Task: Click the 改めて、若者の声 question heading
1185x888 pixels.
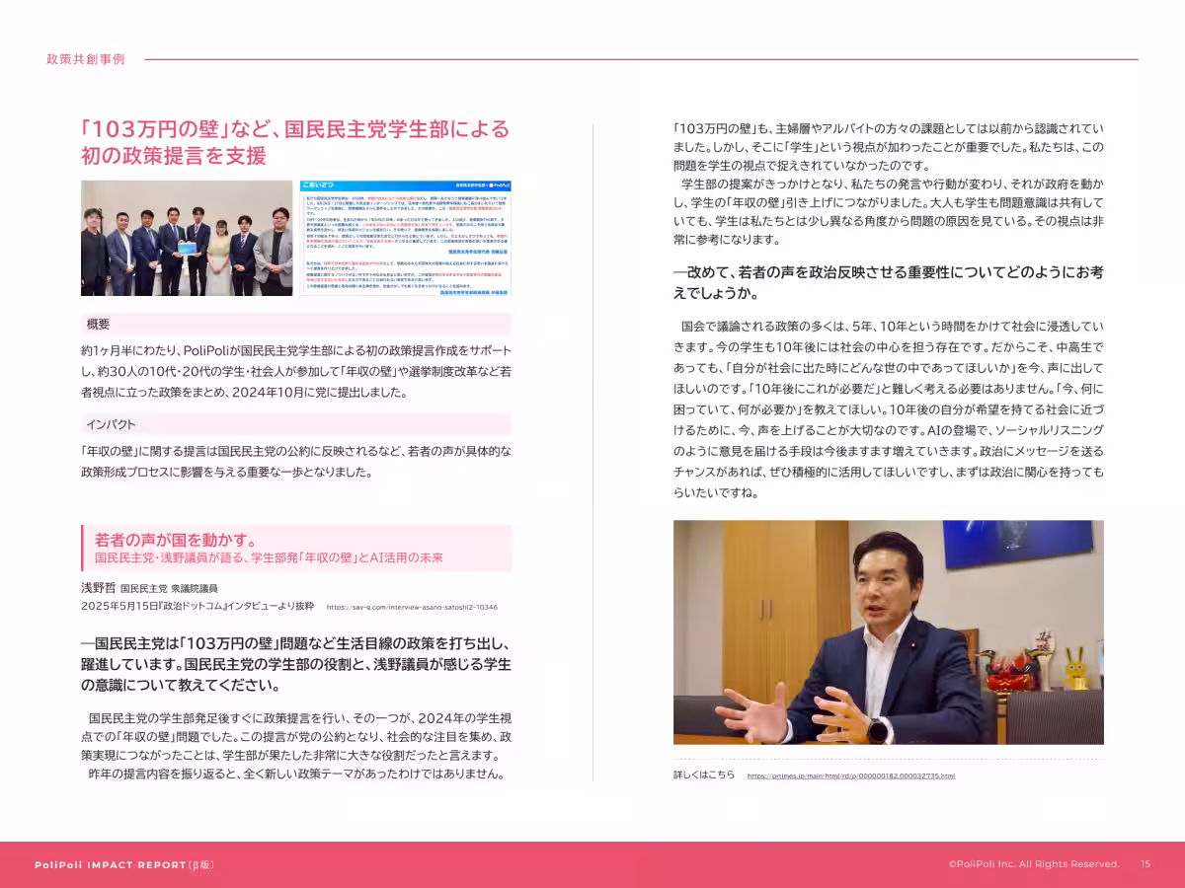Action: pos(888,281)
